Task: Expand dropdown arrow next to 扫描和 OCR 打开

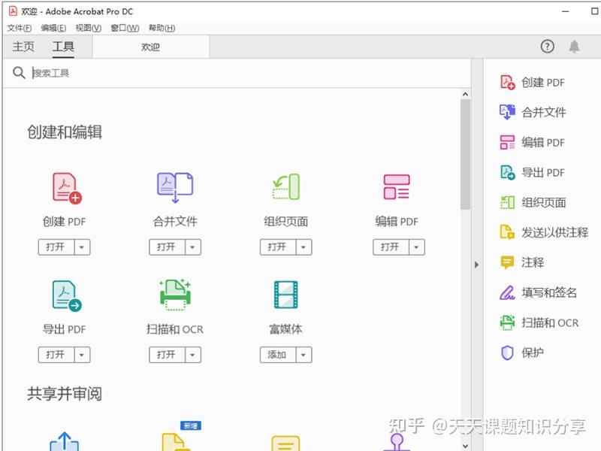Action: click(x=193, y=355)
